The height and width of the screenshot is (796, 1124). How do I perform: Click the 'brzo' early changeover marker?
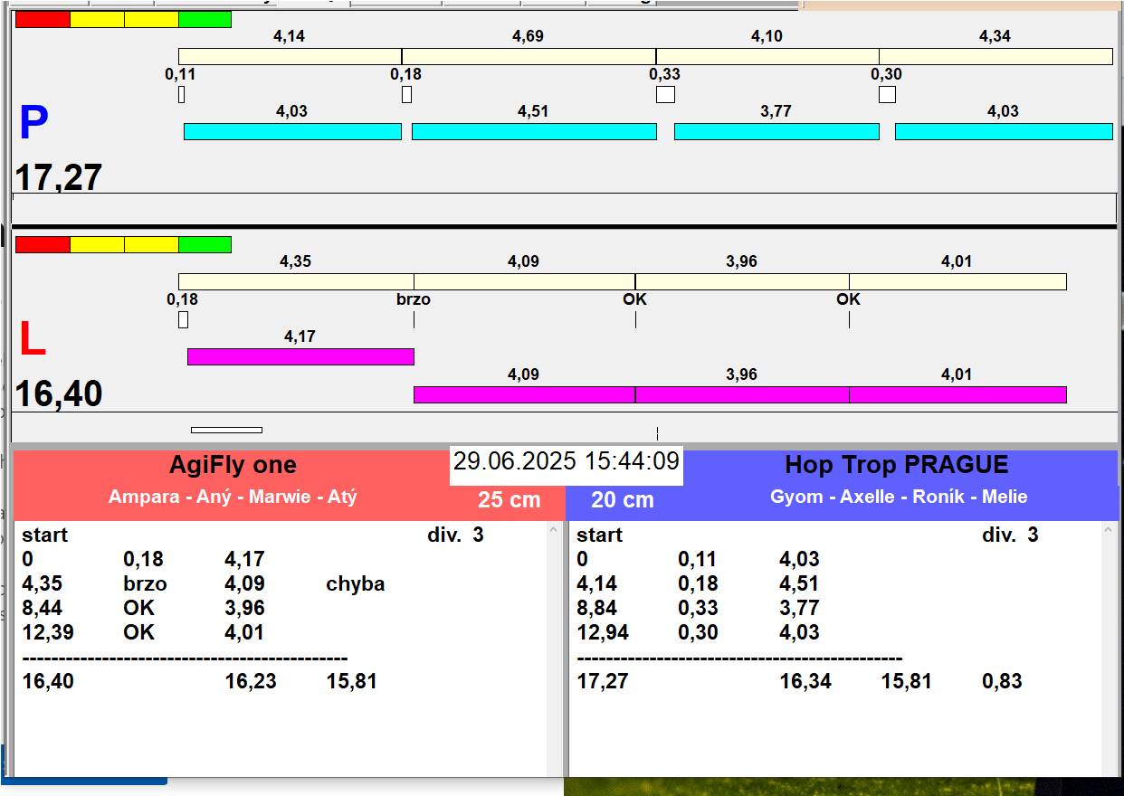point(414,299)
